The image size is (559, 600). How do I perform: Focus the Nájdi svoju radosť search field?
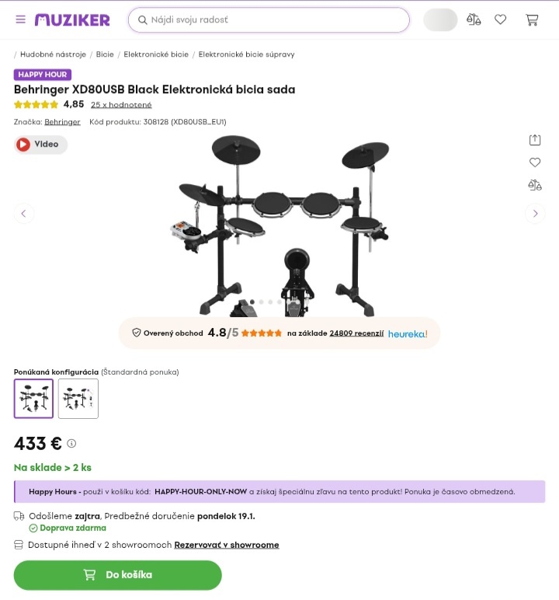tap(269, 20)
